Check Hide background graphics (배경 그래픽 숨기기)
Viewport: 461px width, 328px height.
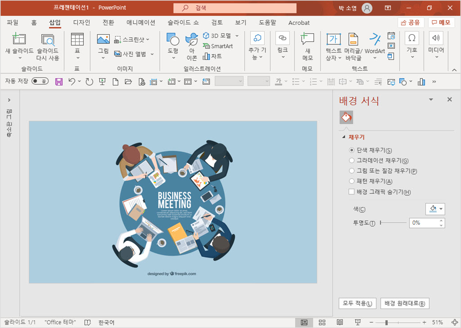pyautogui.click(x=351, y=192)
